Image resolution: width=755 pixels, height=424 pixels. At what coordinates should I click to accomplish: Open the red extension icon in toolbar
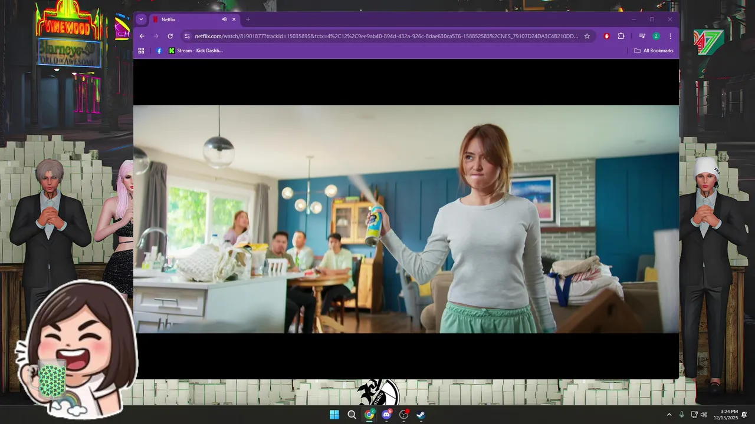pos(606,36)
